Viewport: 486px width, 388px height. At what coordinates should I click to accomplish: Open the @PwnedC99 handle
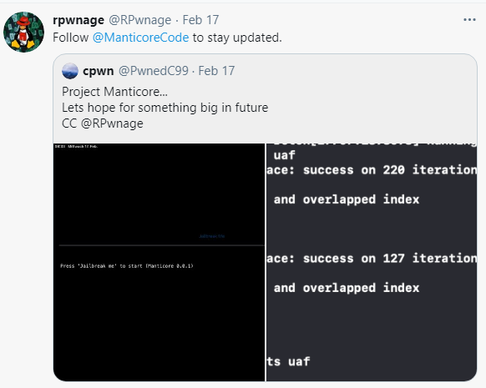click(x=154, y=71)
